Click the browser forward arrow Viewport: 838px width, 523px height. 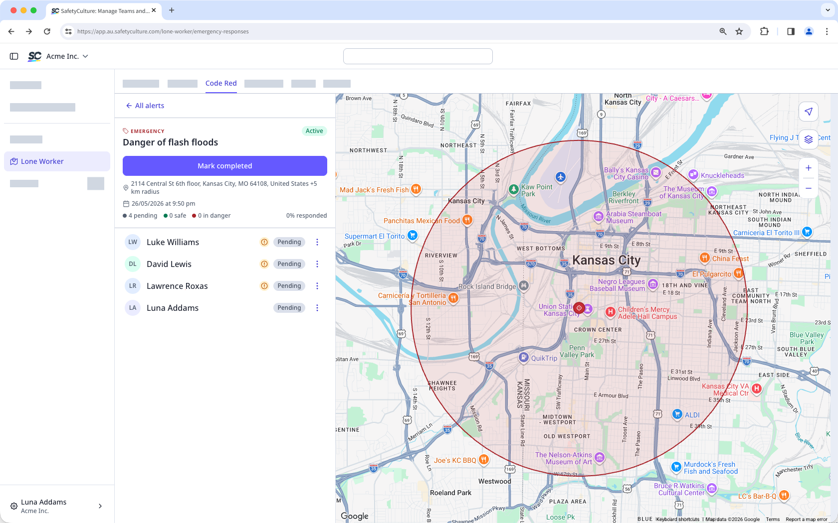tap(29, 31)
